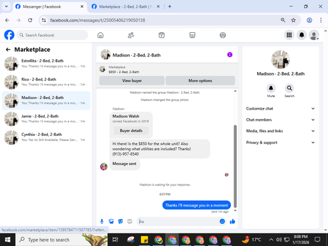The width and height of the screenshot is (328, 246).
Task: Open the Friends icon in top navigation
Action: (x=131, y=35)
